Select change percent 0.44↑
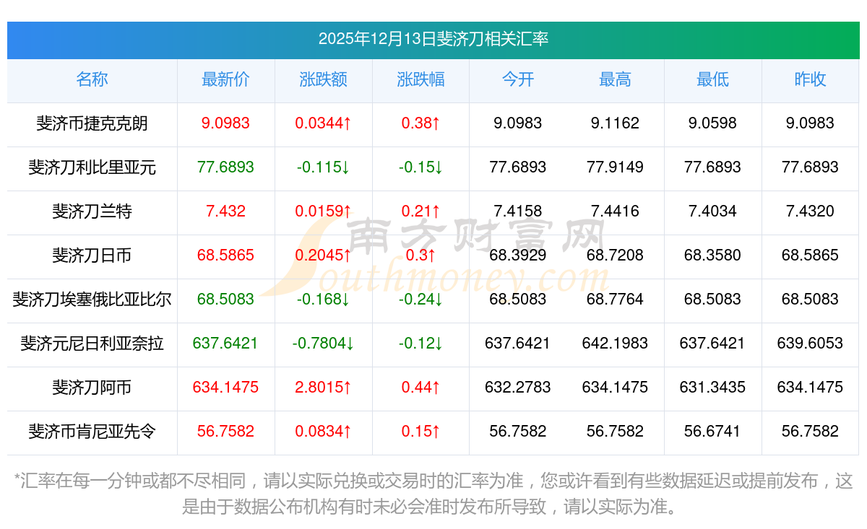Image resolution: width=867 pixels, height=529 pixels. [x=420, y=388]
